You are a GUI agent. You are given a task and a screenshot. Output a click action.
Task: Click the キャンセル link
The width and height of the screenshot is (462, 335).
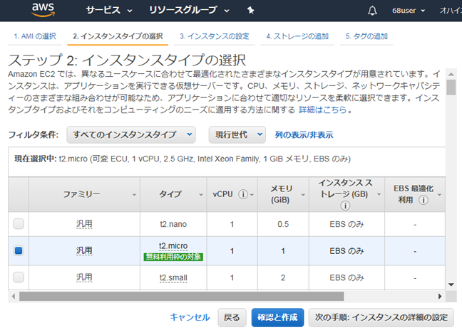pyautogui.click(x=190, y=317)
